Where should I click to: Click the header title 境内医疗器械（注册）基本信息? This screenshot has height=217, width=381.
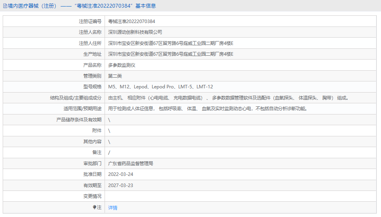[x=82, y=6]
